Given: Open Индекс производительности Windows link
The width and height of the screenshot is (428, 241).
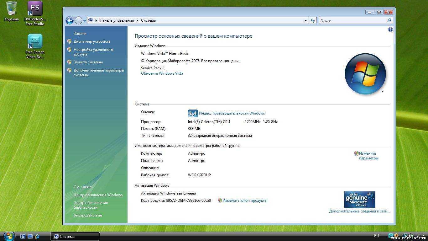Looking at the screenshot, I should (x=232, y=113).
